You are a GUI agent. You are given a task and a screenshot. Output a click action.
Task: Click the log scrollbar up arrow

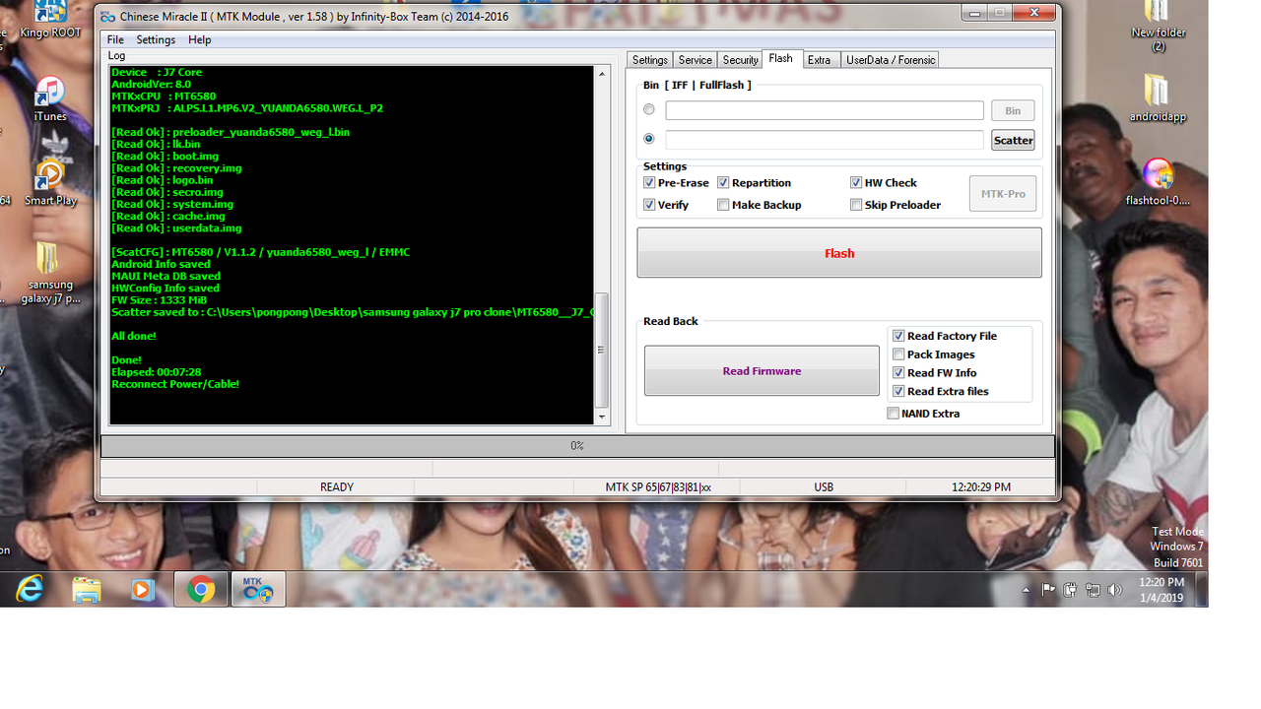click(x=603, y=75)
